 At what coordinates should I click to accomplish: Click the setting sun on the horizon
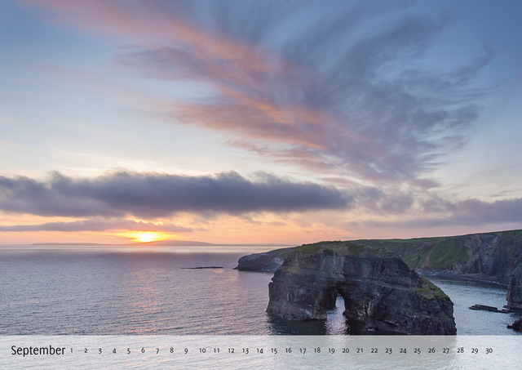point(145,237)
